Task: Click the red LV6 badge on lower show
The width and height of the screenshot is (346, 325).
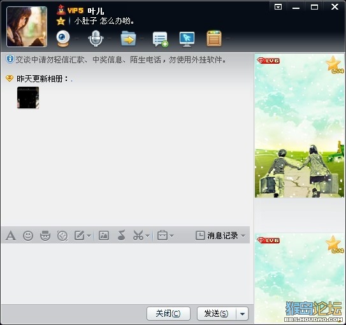Action: (x=268, y=240)
